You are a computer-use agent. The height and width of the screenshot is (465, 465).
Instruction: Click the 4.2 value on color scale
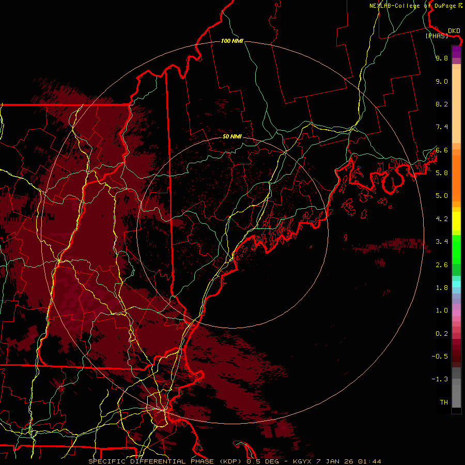point(442,219)
